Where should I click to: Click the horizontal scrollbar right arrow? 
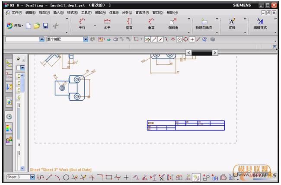(215, 53)
